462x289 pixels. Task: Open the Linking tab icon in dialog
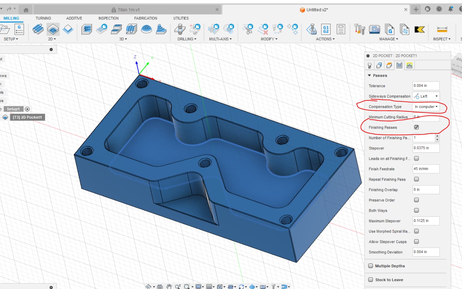(x=409, y=66)
